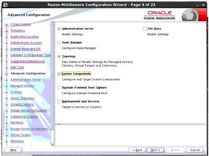Screen dimensions: 209x156
Task: Click the Configure Node Manager description text
Action: pos(79,48)
